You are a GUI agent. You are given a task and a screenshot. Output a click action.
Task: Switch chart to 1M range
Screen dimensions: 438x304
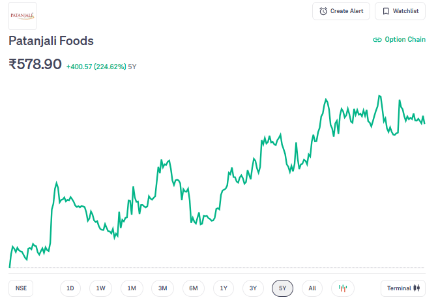point(132,288)
